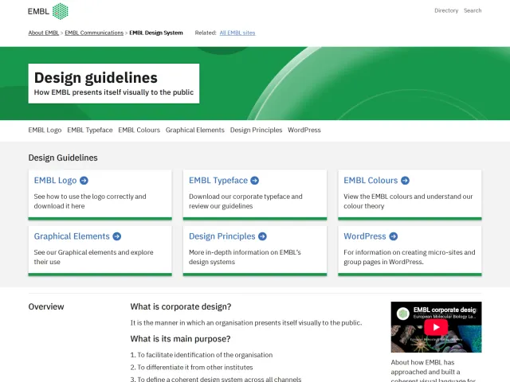Select Graphical Elements in the navigation bar
Viewport: 510px width, 382px height.
point(194,130)
